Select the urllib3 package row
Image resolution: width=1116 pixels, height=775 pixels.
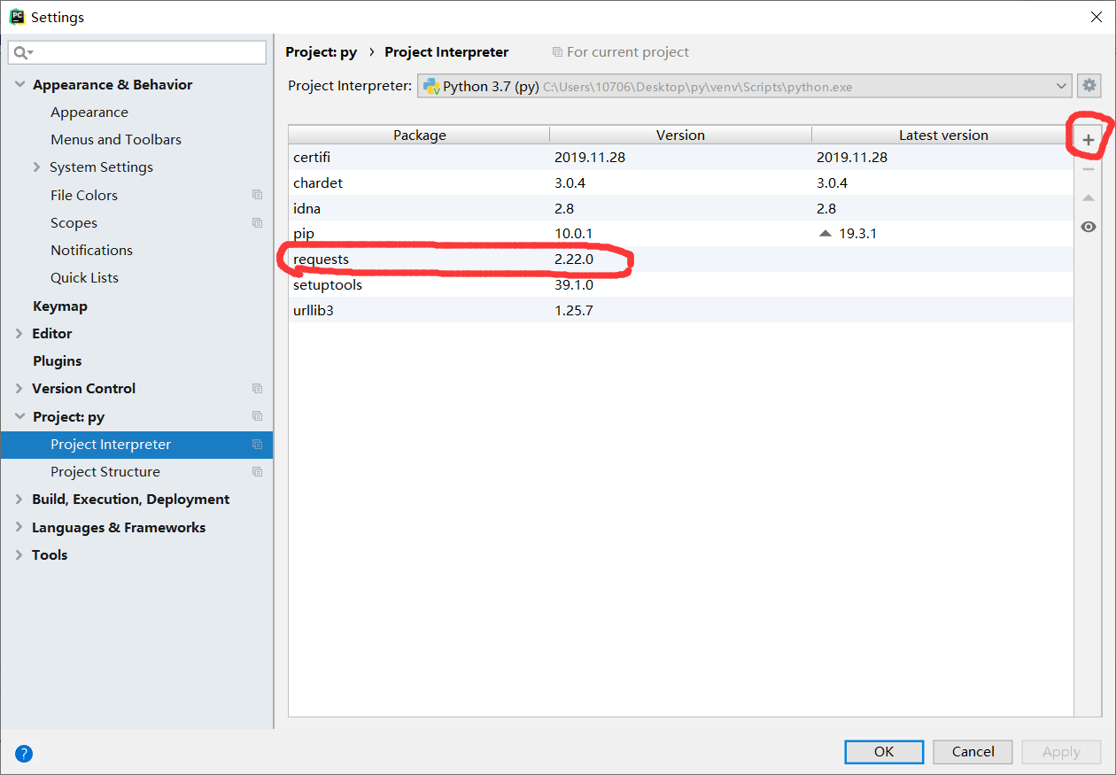coord(680,311)
